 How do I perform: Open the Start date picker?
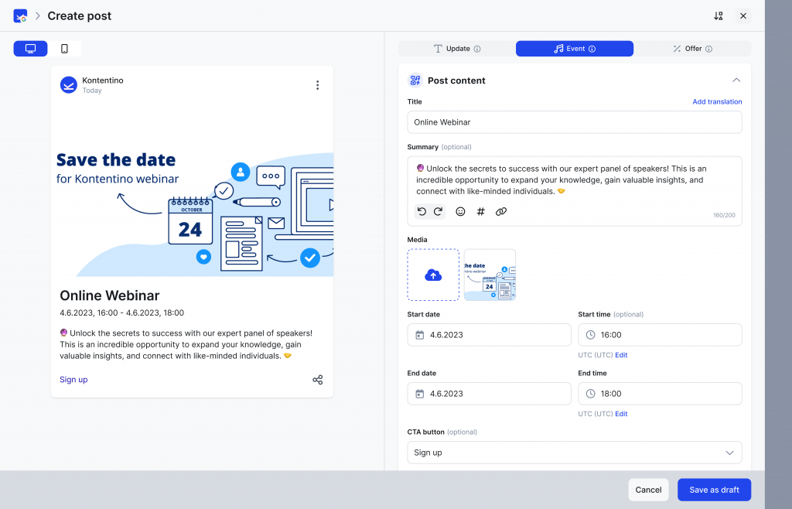pos(489,335)
